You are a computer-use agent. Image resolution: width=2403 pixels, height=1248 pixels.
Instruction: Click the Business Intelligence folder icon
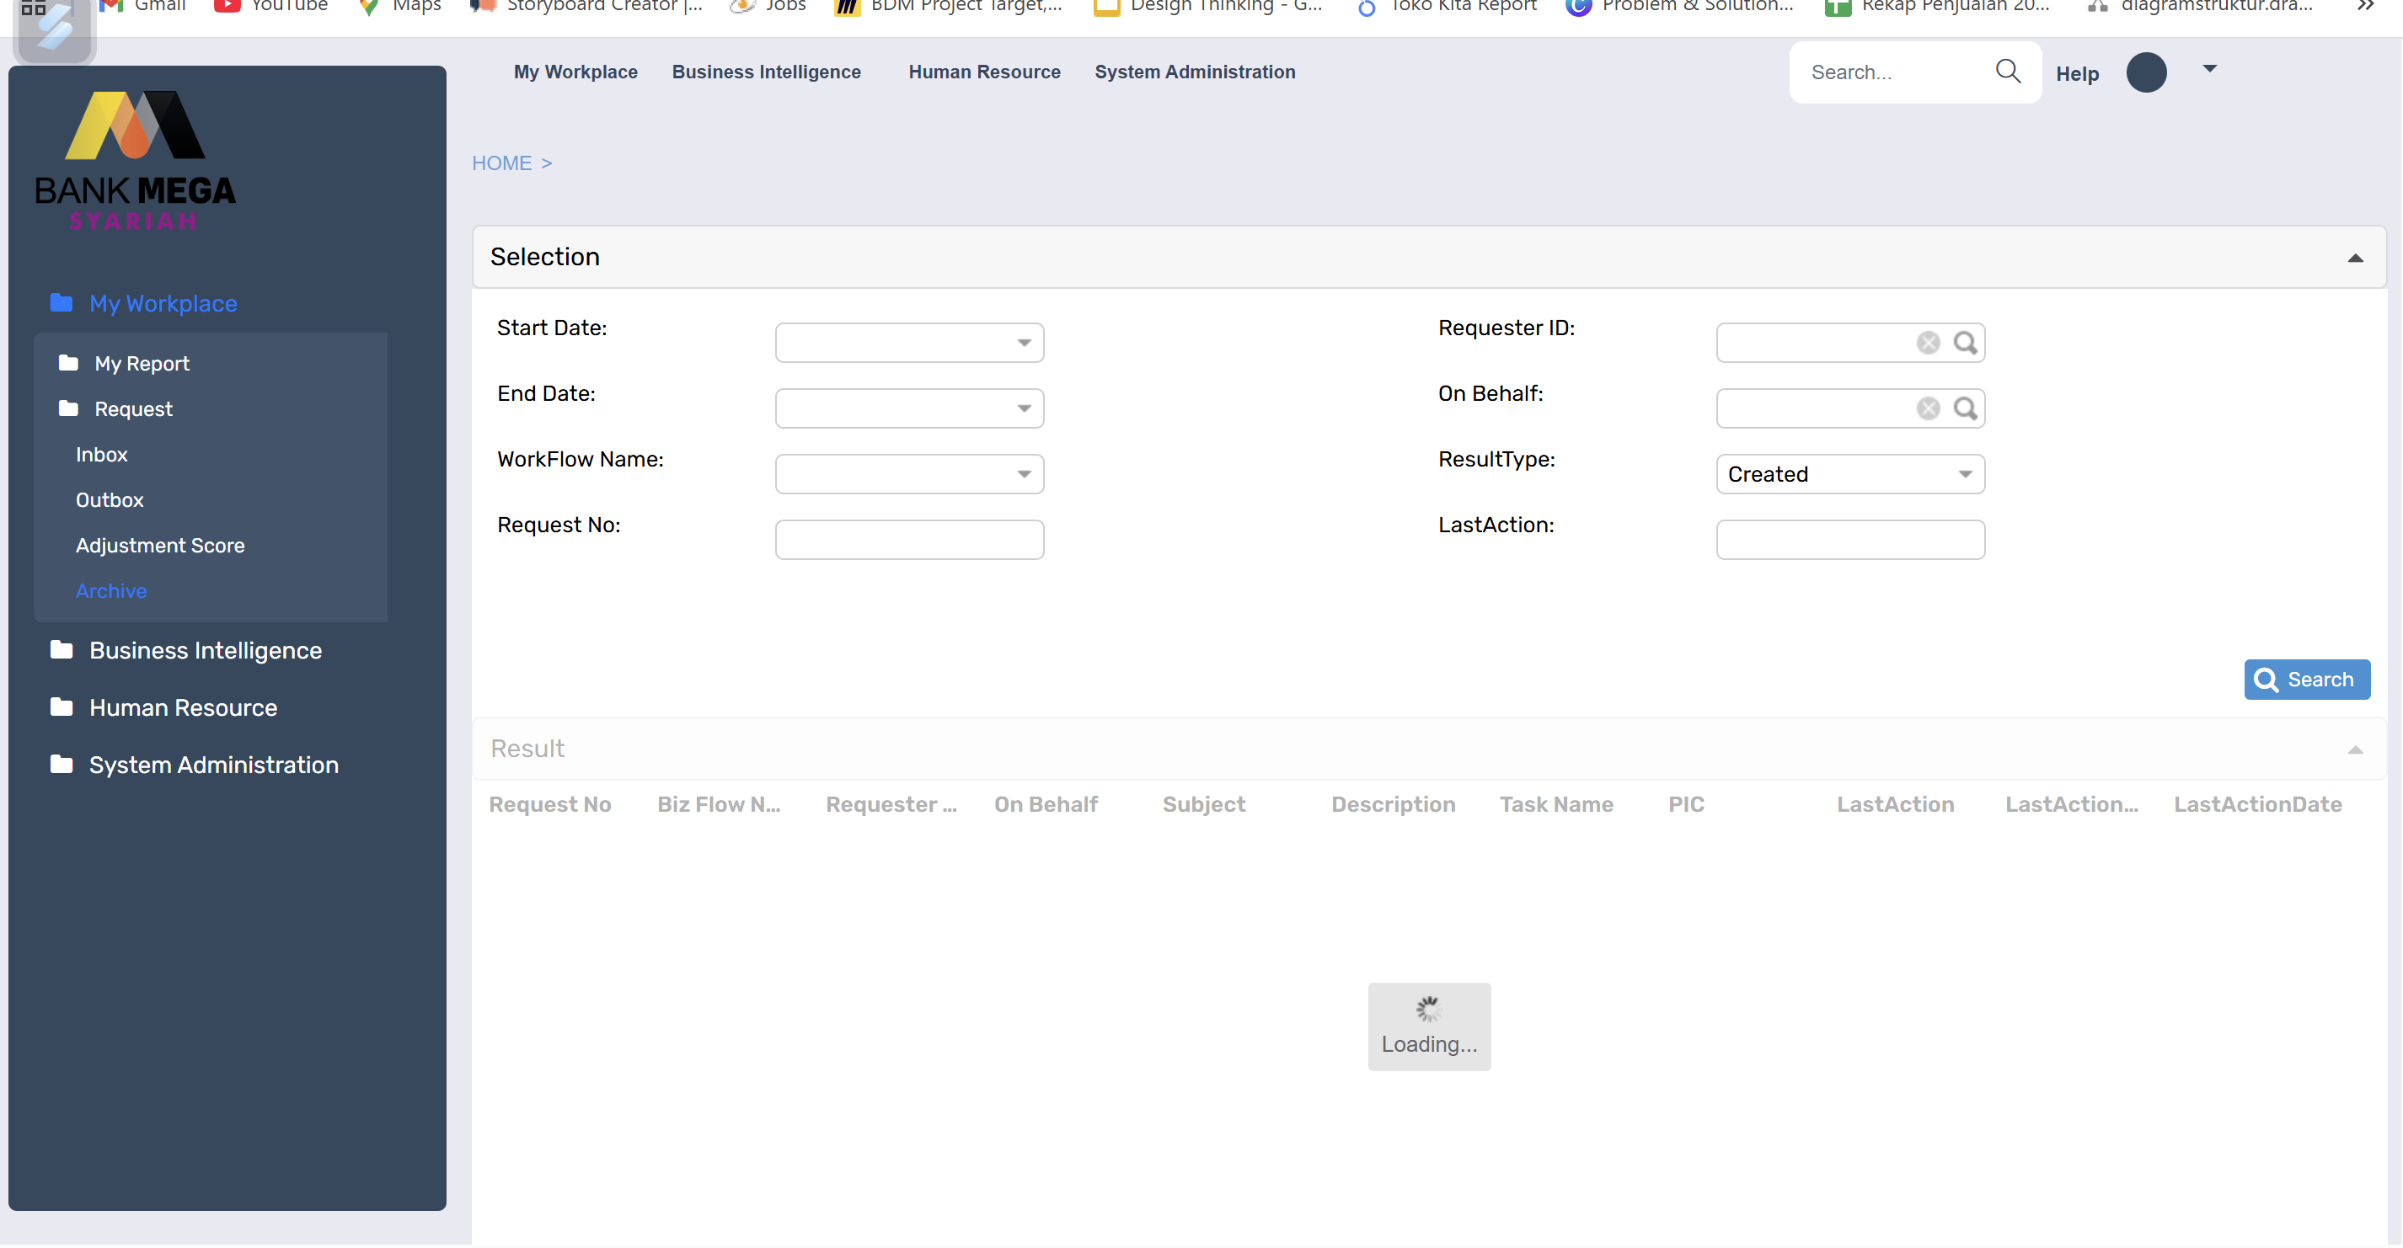[x=62, y=649]
